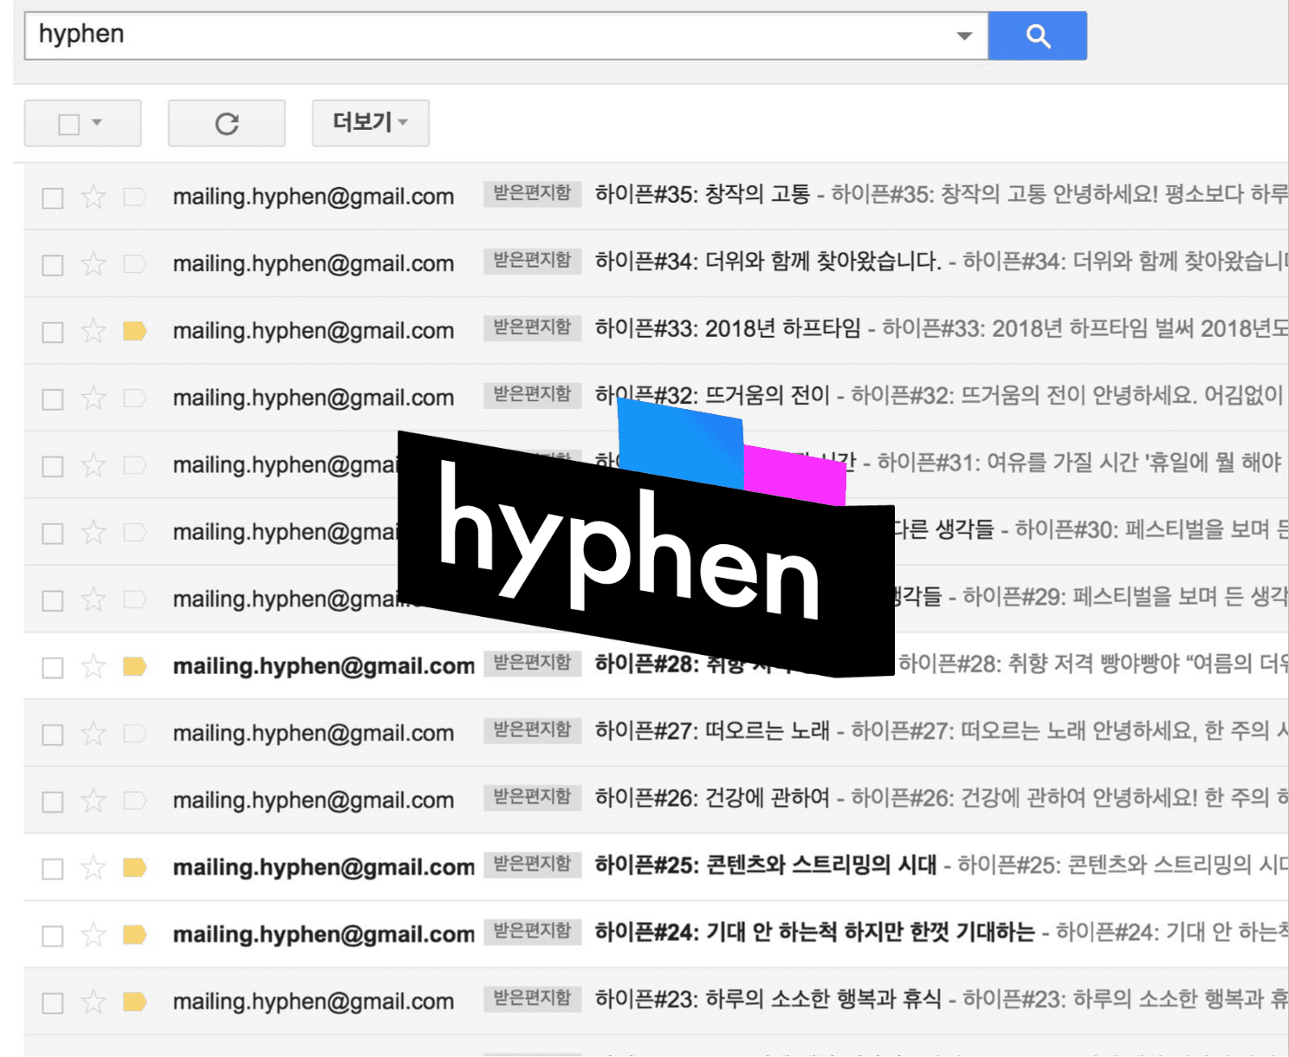The width and height of the screenshot is (1289, 1057).
Task: Click the blue search magnifier button
Action: click(1037, 36)
